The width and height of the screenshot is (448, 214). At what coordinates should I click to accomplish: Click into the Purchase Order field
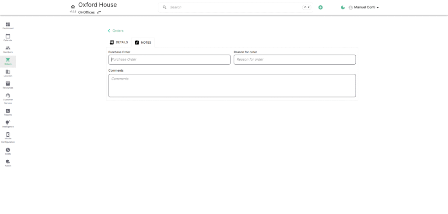click(169, 59)
